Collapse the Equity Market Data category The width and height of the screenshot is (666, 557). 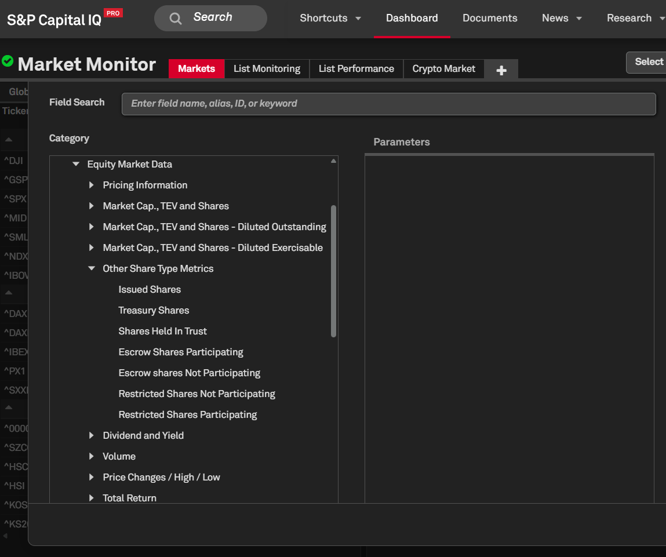tap(76, 165)
